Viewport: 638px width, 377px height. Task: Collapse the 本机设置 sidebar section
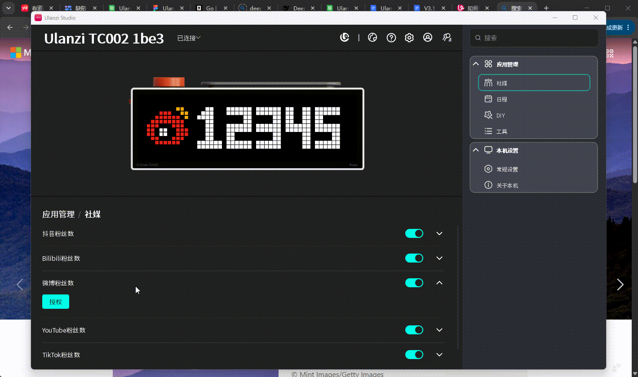tap(476, 150)
